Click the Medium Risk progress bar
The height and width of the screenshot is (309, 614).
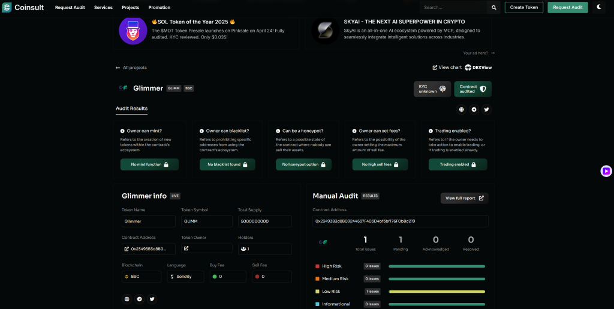tap(437, 279)
